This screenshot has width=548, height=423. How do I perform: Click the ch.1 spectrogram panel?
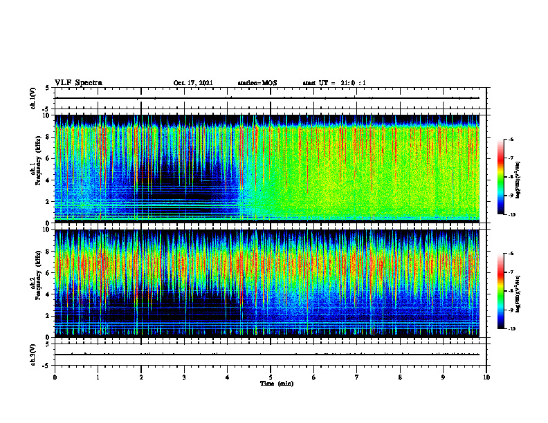[x=266, y=169]
